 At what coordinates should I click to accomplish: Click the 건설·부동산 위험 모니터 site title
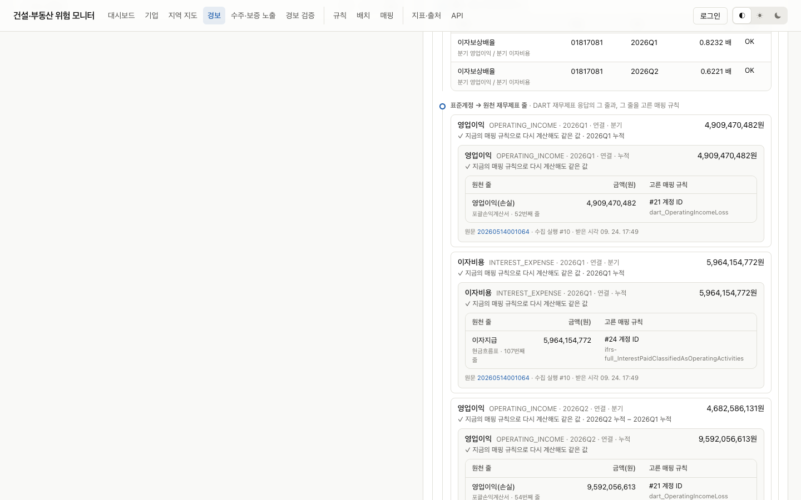pos(54,16)
